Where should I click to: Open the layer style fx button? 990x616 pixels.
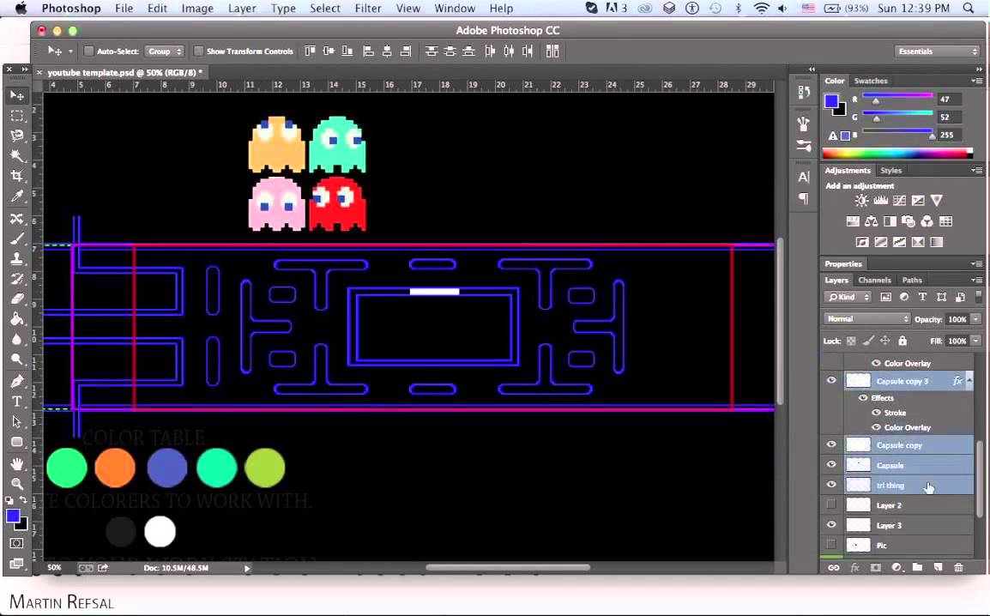[x=855, y=567]
